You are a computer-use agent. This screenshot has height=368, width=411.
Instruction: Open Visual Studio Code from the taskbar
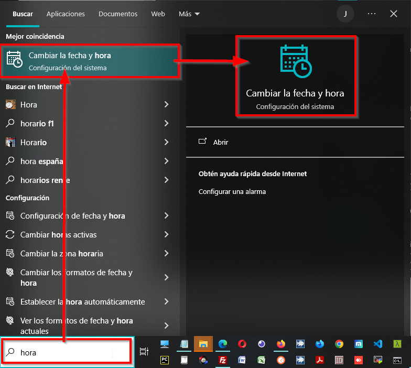378,344
